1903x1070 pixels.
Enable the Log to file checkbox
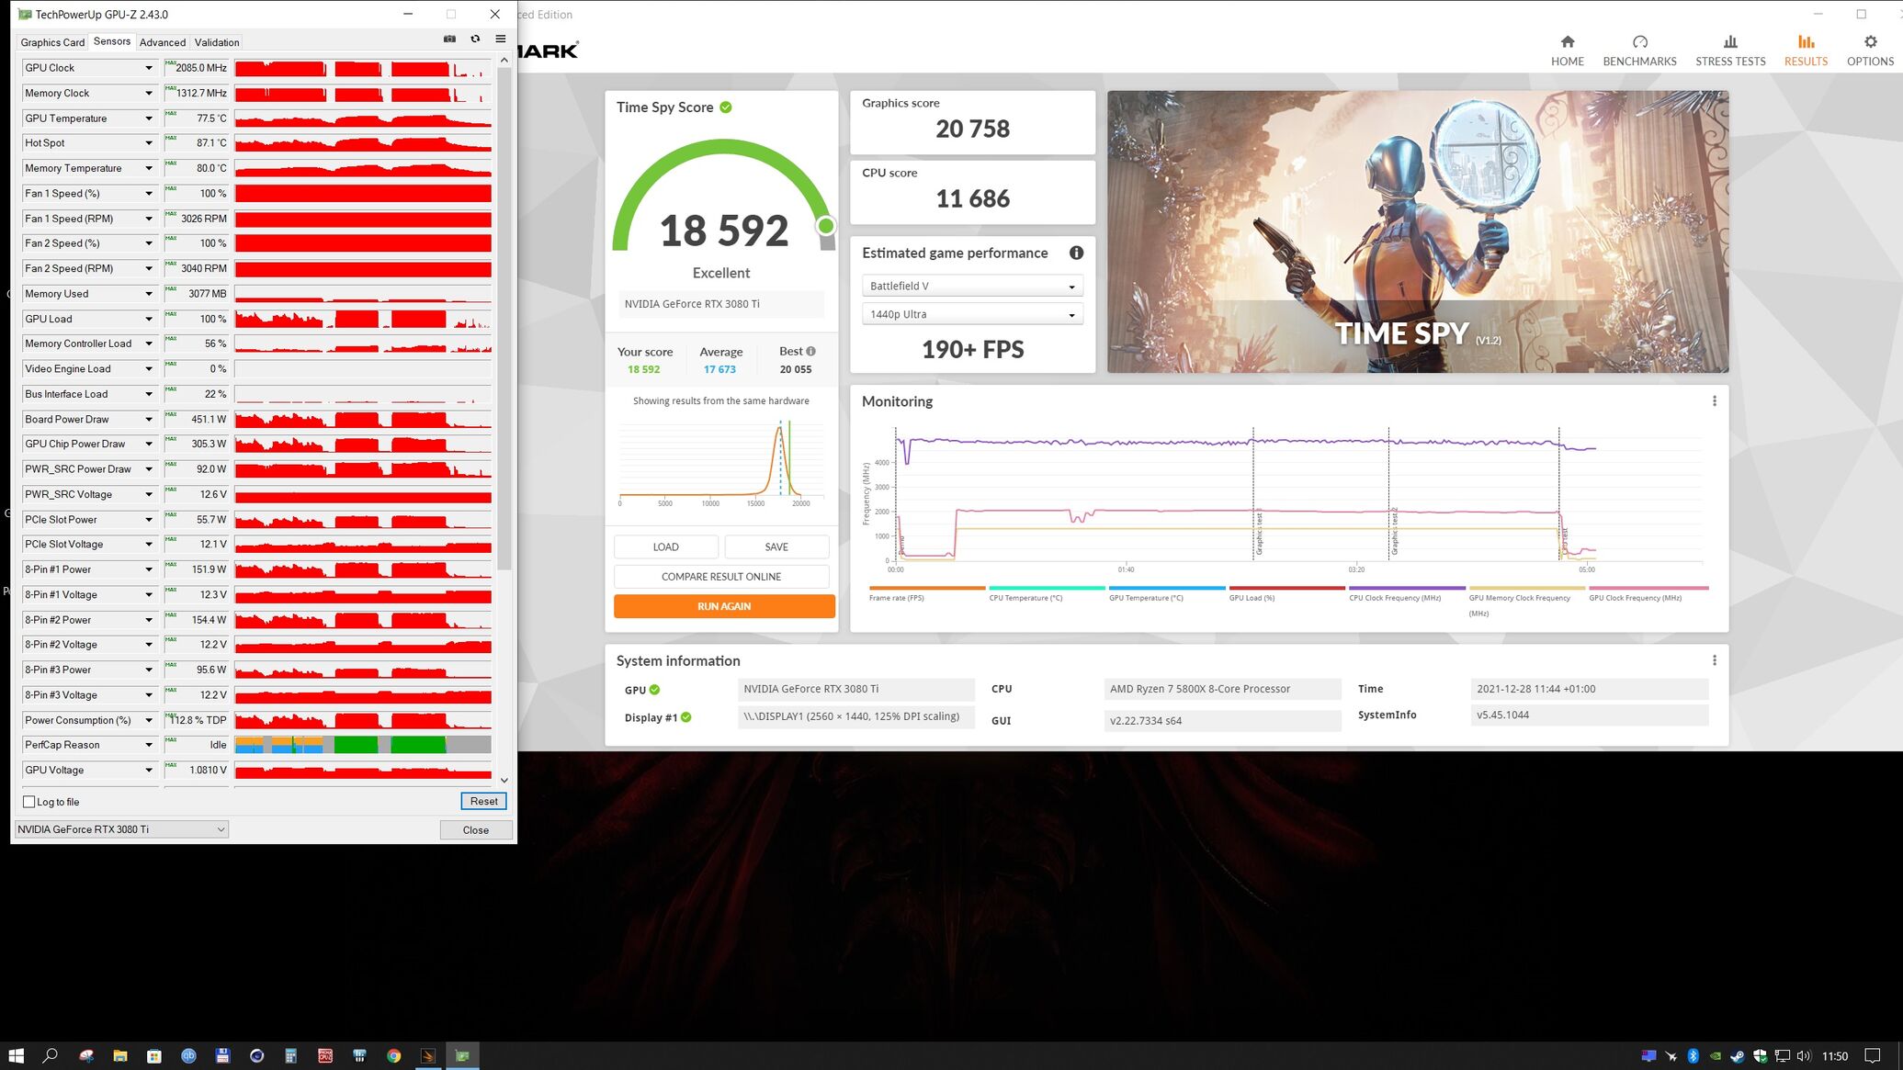[29, 802]
